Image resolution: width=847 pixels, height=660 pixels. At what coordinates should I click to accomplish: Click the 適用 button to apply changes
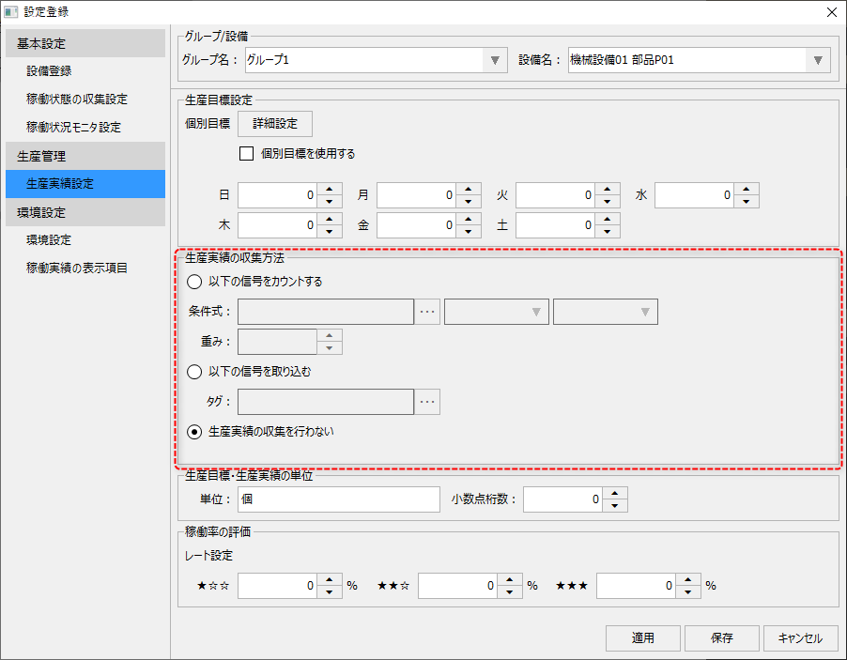[642, 637]
